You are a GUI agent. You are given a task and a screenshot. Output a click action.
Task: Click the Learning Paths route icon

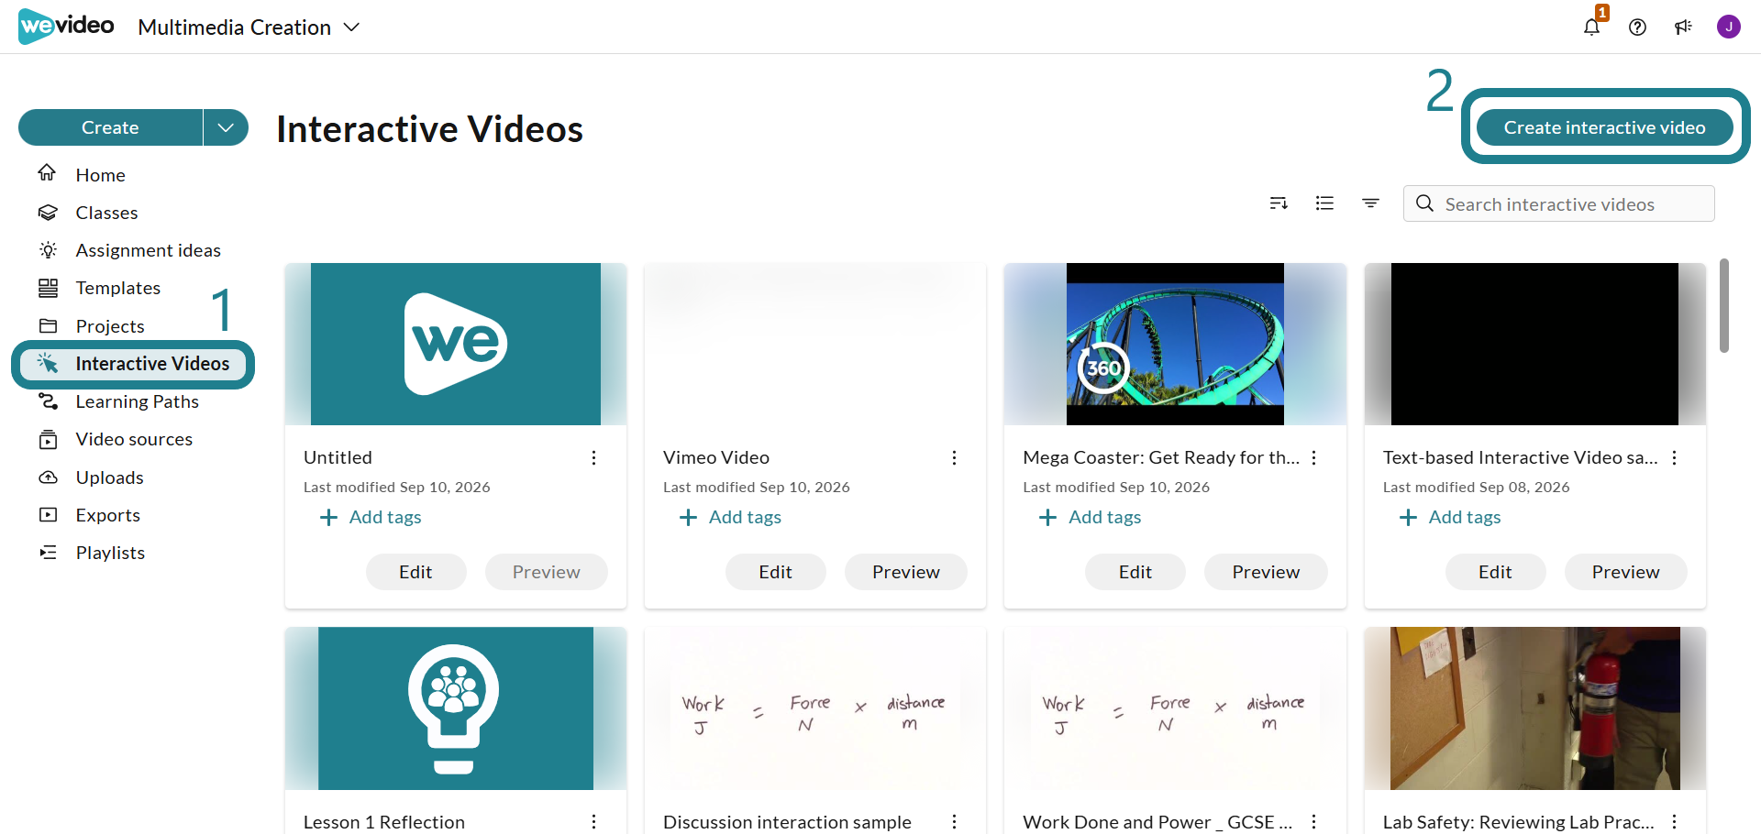pyautogui.click(x=48, y=401)
